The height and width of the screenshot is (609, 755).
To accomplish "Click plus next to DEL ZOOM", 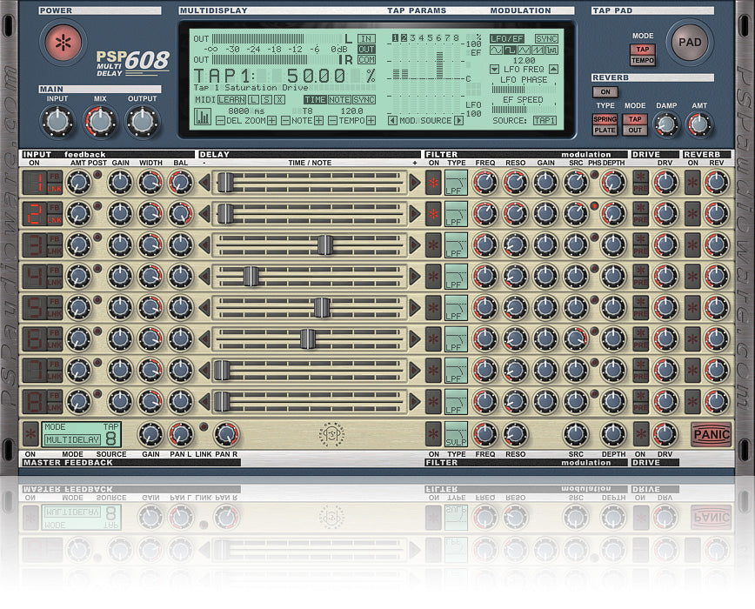I will pyautogui.click(x=271, y=120).
